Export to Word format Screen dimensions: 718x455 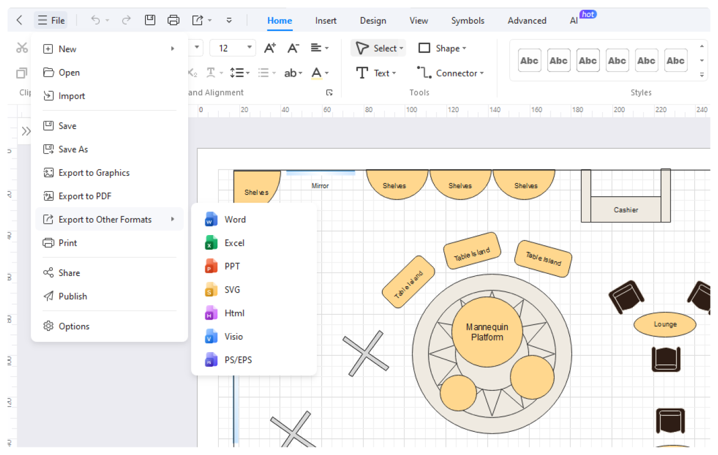[x=254, y=219]
